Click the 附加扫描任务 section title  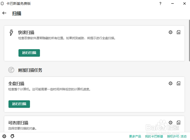[30, 70]
